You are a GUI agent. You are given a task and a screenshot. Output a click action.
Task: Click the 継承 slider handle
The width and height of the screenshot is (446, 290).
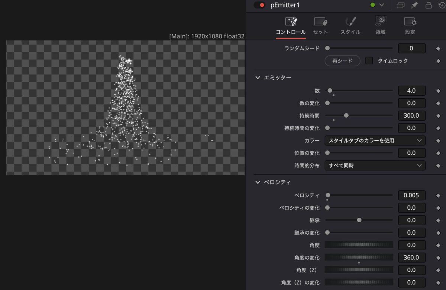(x=359, y=220)
